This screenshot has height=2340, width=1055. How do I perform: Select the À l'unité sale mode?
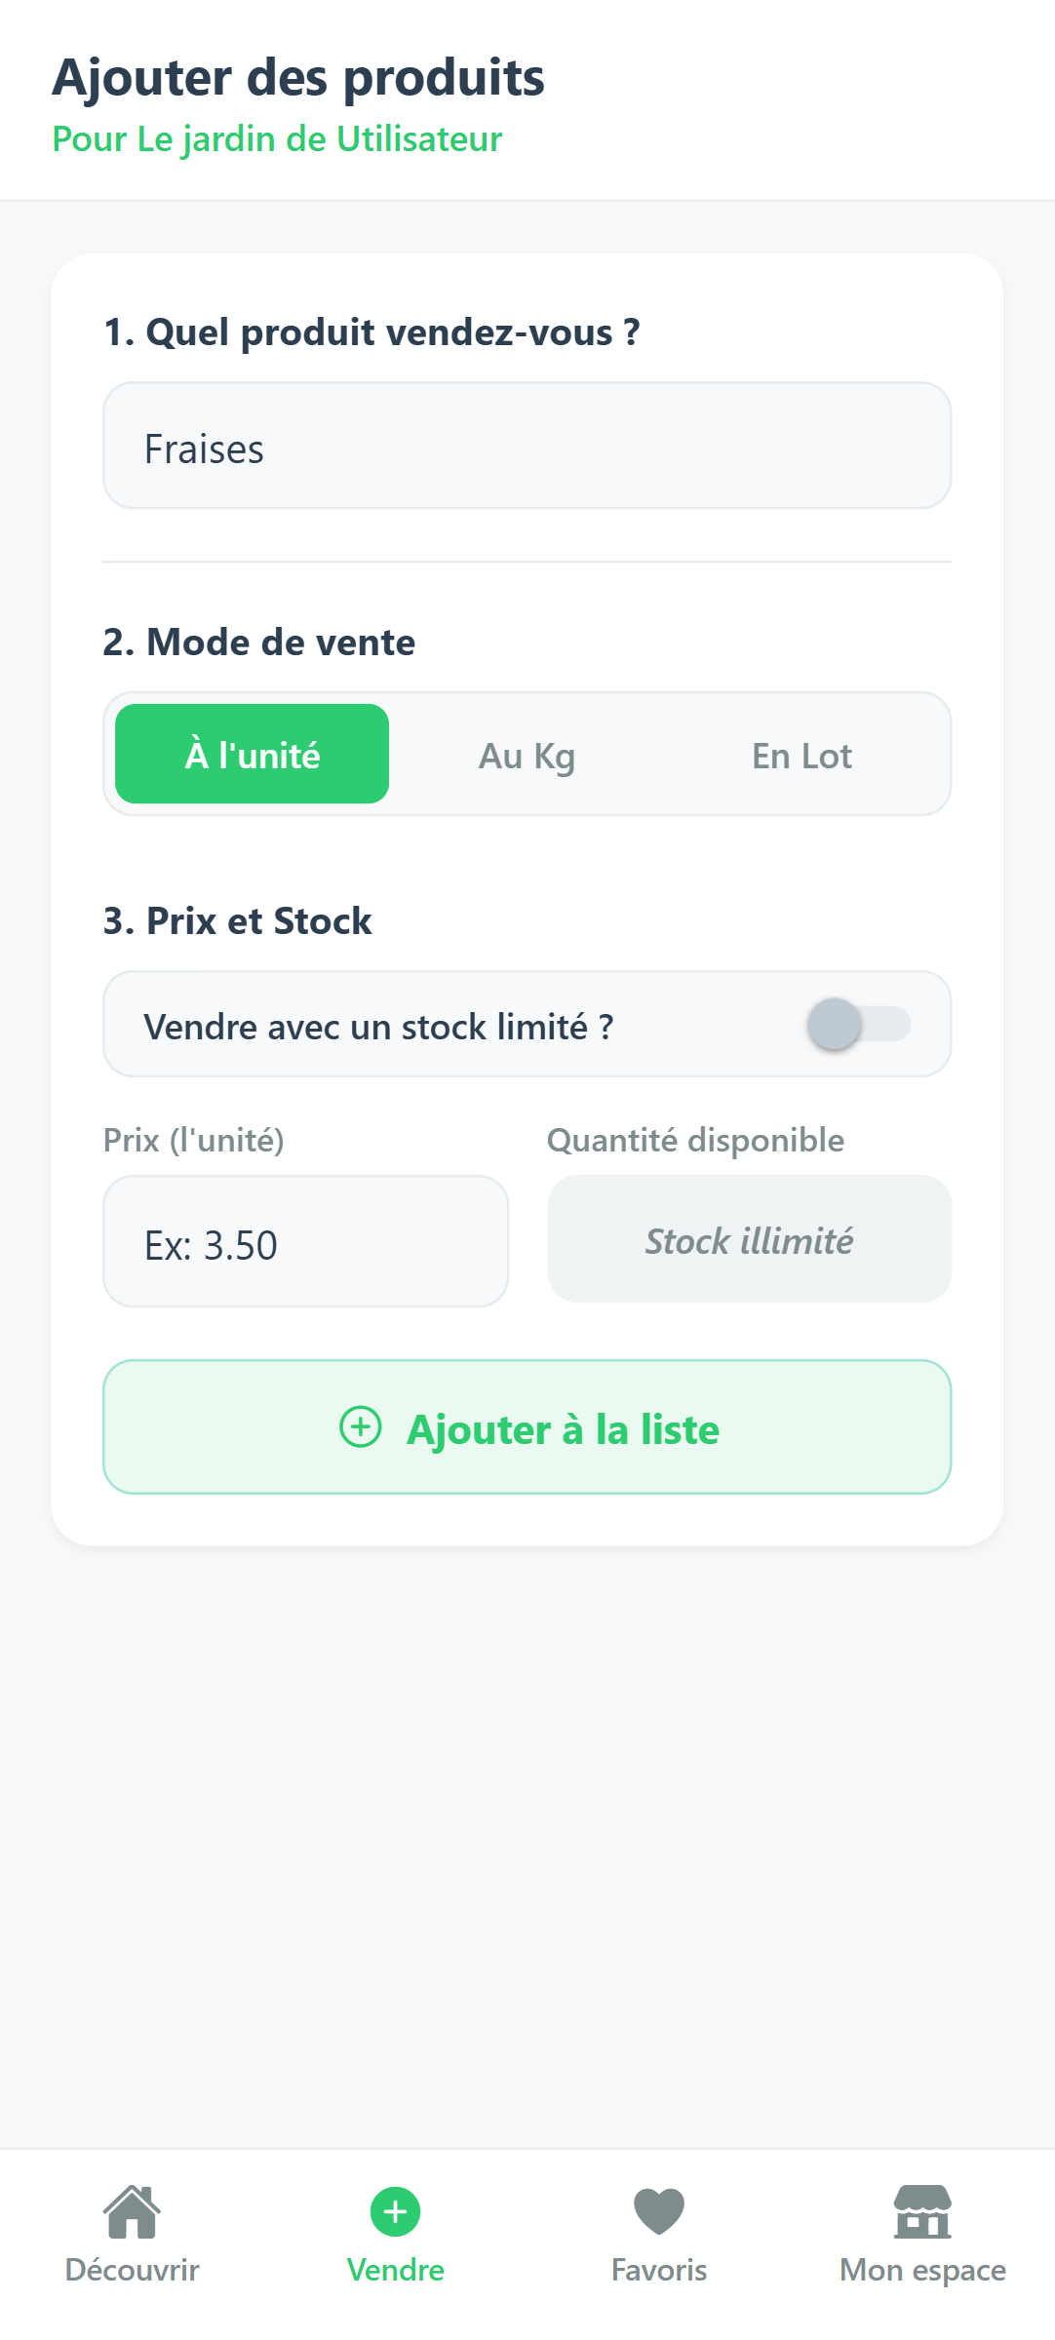point(253,755)
